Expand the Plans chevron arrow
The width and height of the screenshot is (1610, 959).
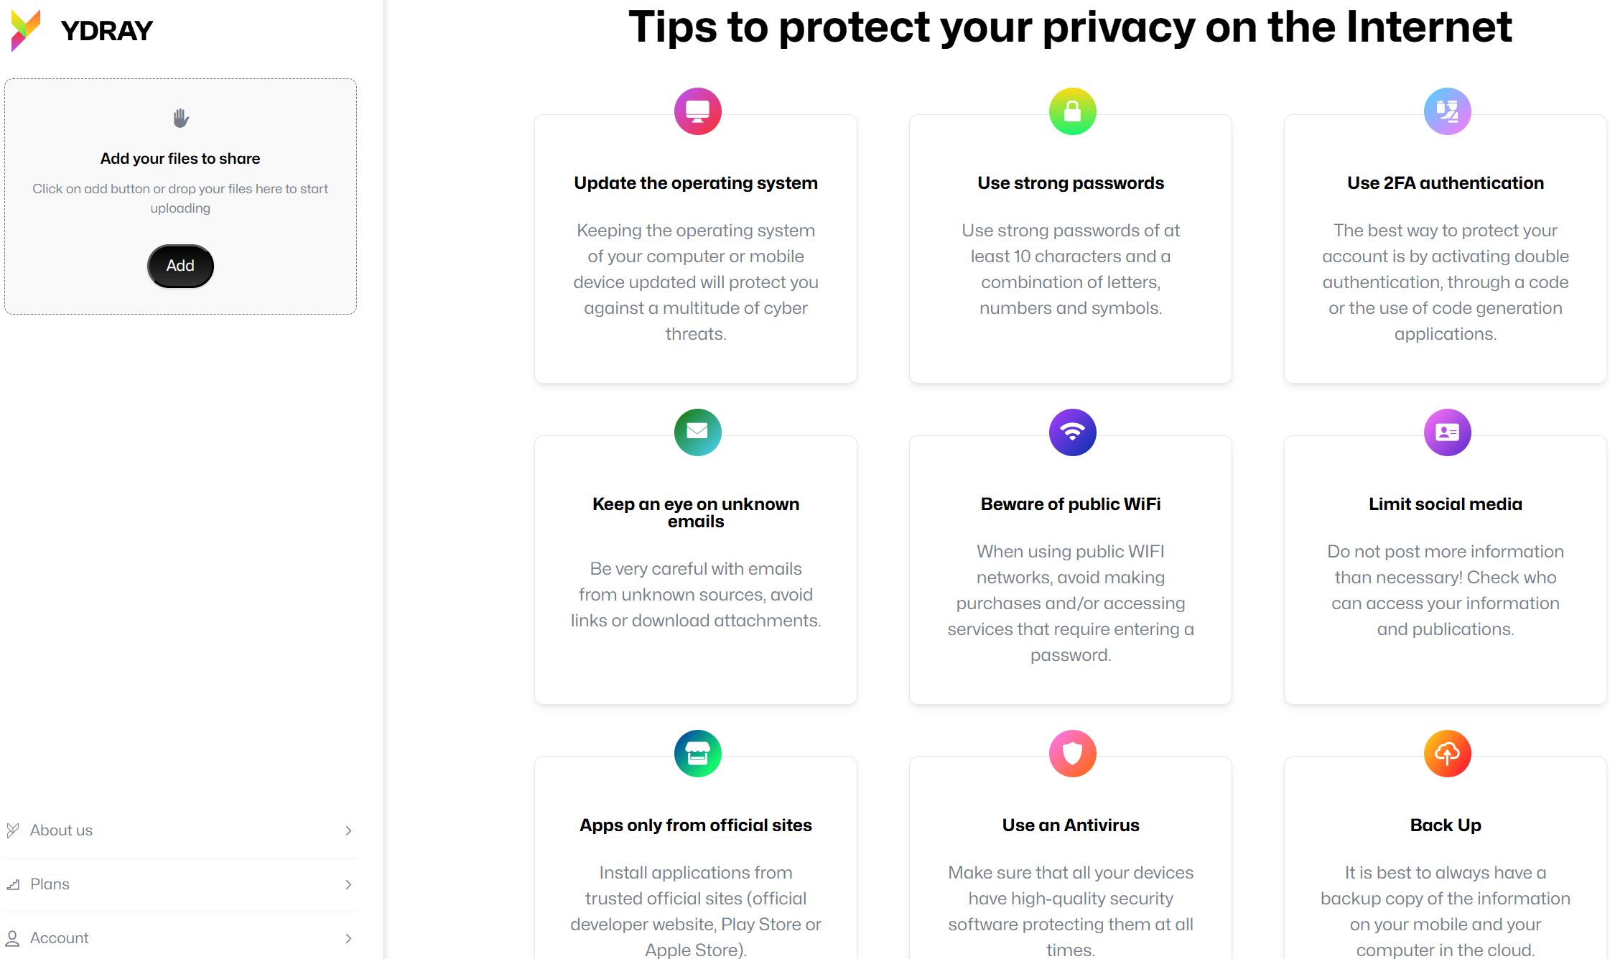point(348,885)
